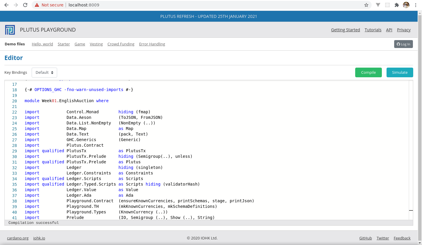Click the Ledger.Typed.Scripts import line
The width and height of the screenshot is (422, 245).
pyautogui.click(x=112, y=184)
